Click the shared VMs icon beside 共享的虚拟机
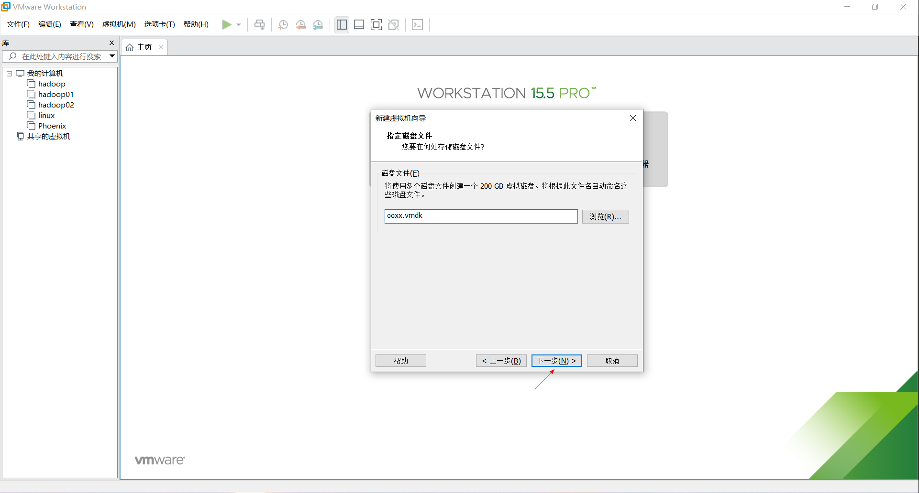This screenshot has width=919, height=493. pyautogui.click(x=20, y=137)
